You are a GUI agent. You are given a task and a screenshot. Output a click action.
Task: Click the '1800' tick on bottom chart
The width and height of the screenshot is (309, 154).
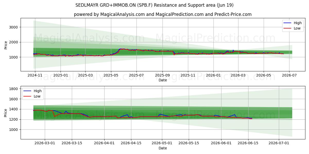point(14,89)
